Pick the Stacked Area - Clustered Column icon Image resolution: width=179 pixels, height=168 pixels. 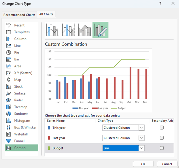pyautogui.click(x=85, y=30)
